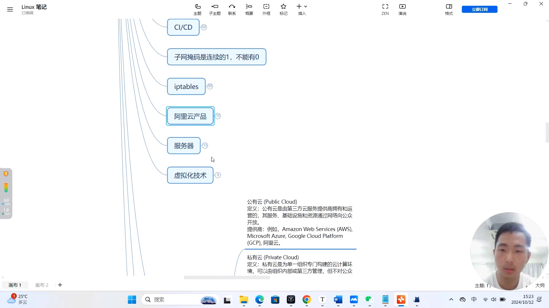This screenshot has height=308, width=549.
Task: Start 演说 pitch presentation mode
Action: pyautogui.click(x=402, y=9)
